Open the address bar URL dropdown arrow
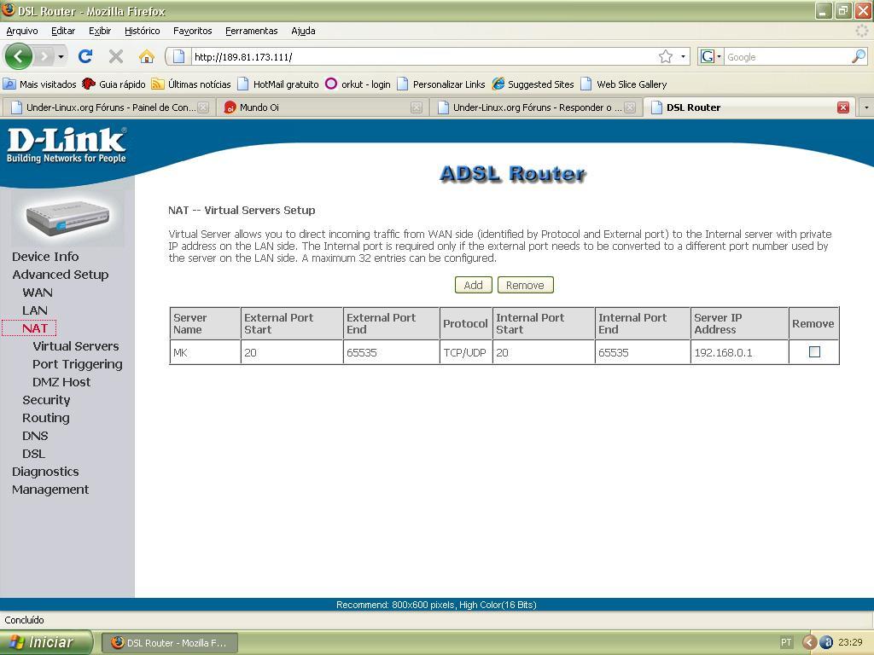This screenshot has height=655, width=874. [x=683, y=56]
